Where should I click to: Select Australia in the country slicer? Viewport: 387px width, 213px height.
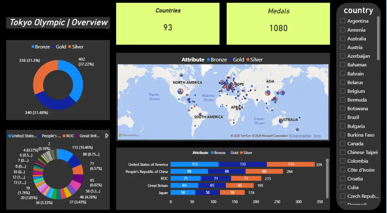coord(342,39)
